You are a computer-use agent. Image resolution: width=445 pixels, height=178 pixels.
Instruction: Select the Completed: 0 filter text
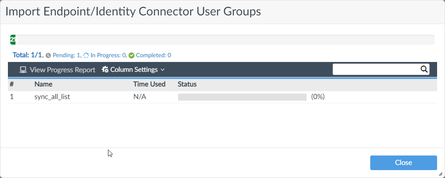pos(153,56)
